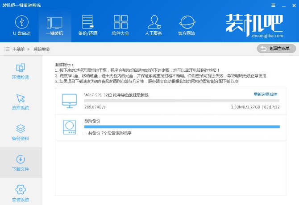Click the 驱动备份 driver backup progress bar
Screen dimensions: 299x205
(x=182, y=127)
